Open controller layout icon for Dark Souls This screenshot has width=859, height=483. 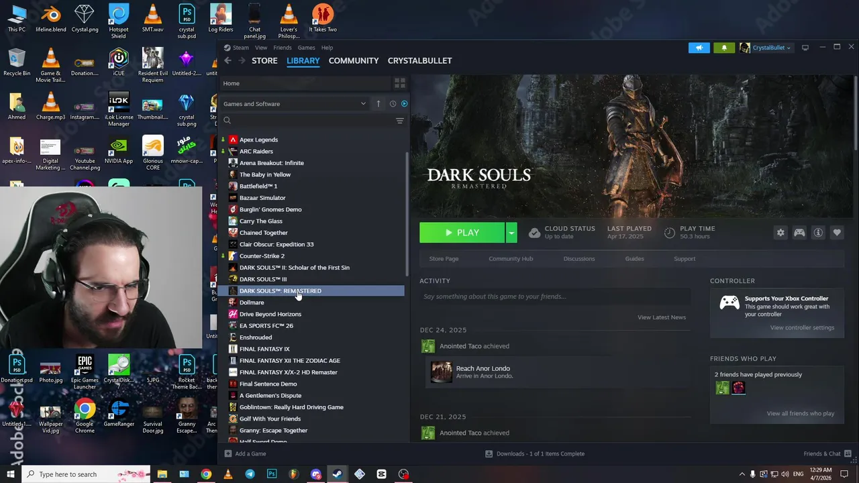tap(799, 233)
